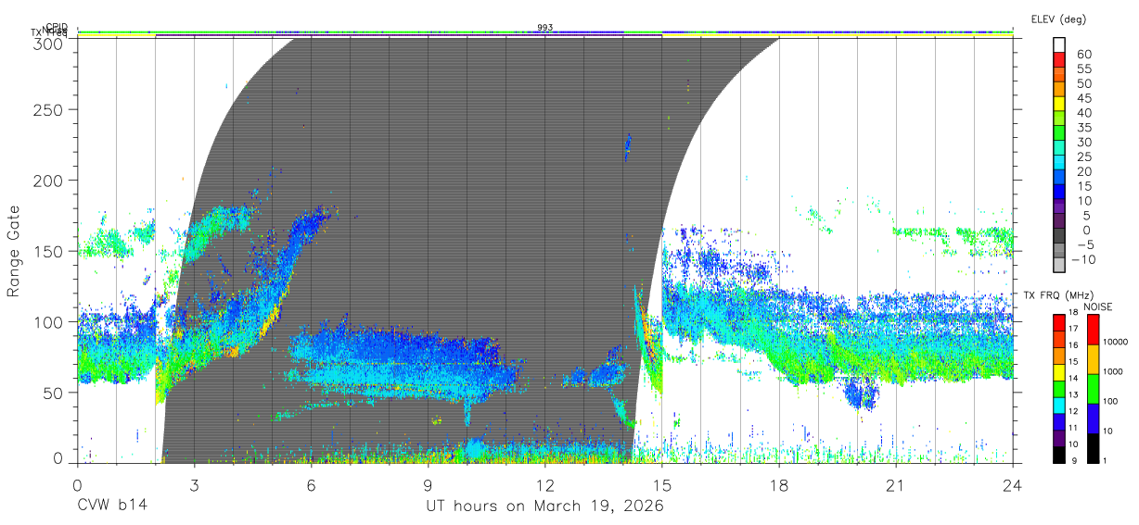
Task: Click the 25 label on ELEV colorbar
Action: 1083,157
